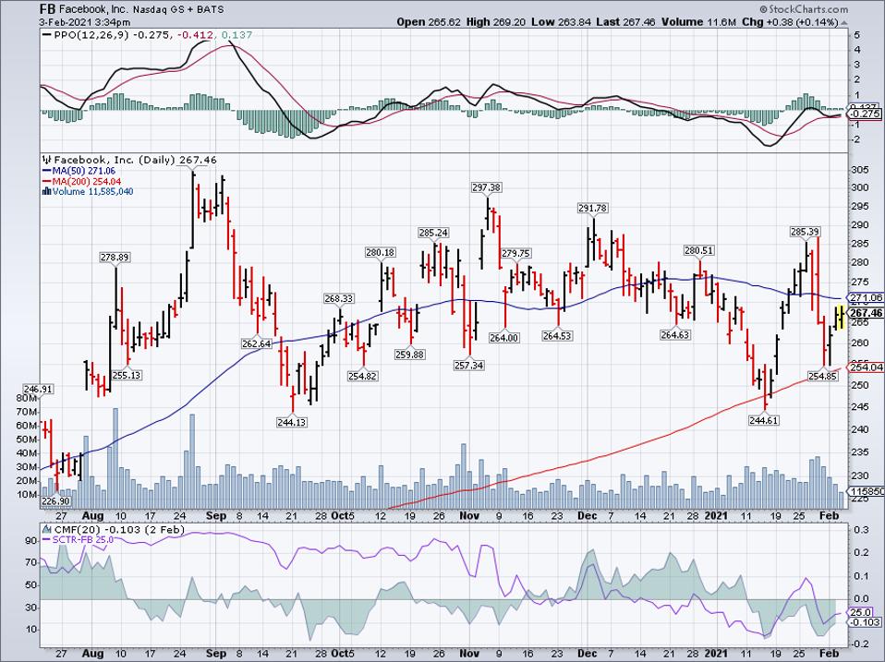Click the yellow highlighted latest price bar
The width and height of the screenshot is (885, 662).
tap(842, 317)
